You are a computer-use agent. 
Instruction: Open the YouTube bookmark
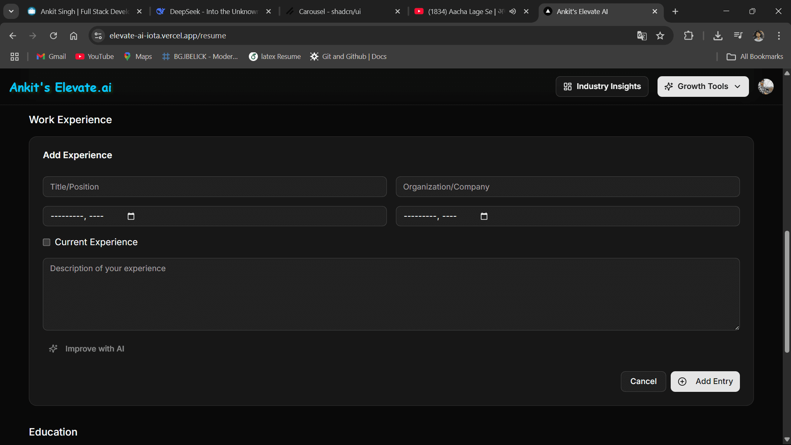(95, 56)
